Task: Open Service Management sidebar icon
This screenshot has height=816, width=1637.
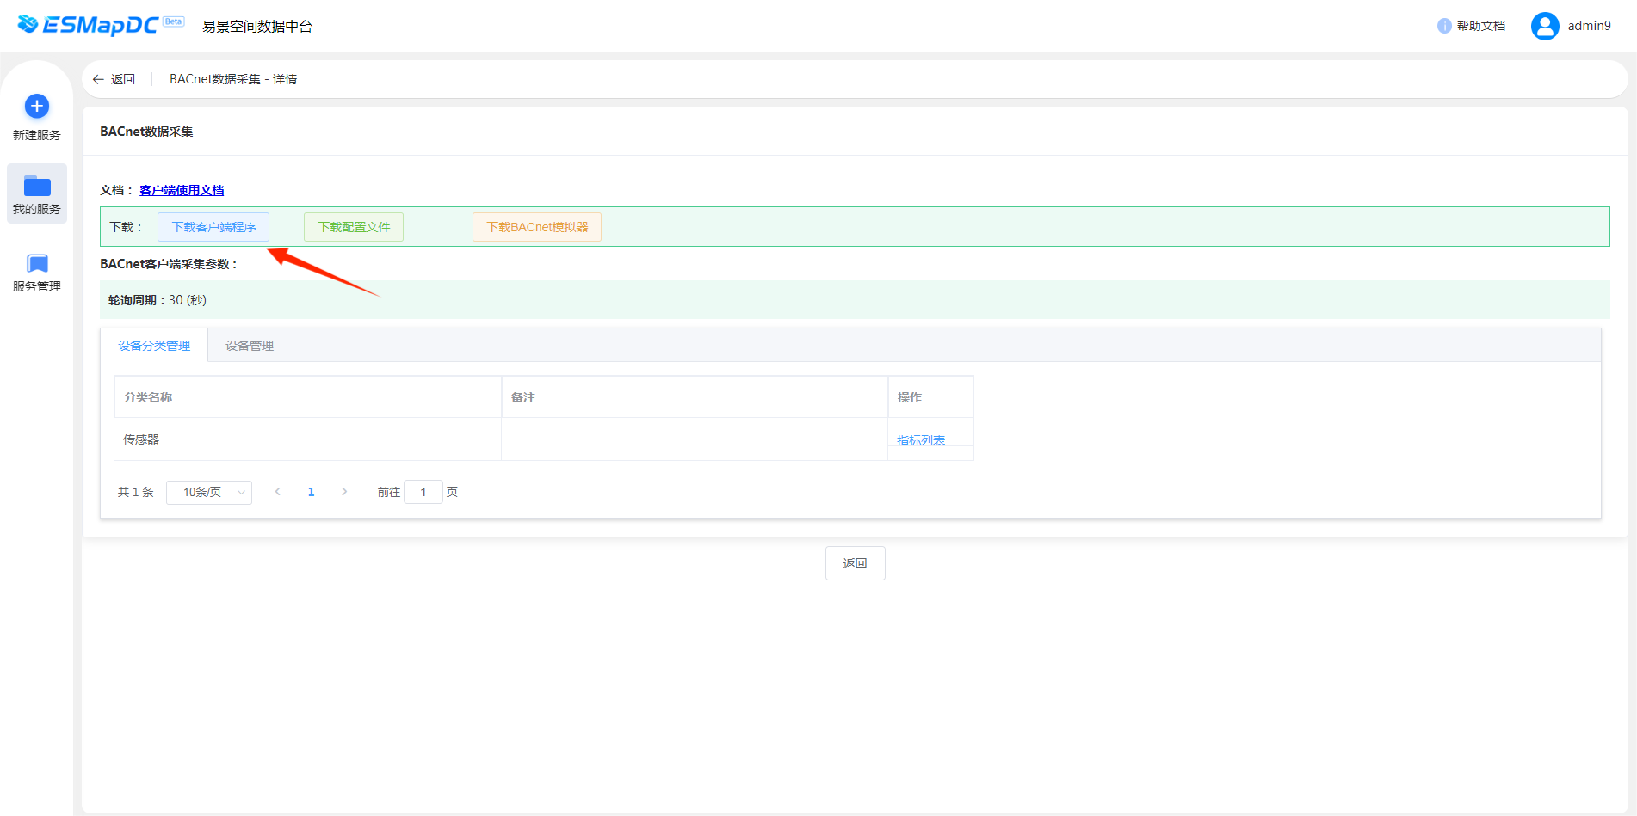Action: (x=37, y=264)
